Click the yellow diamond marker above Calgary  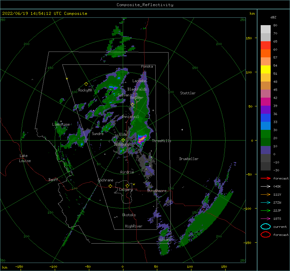pos(127,186)
